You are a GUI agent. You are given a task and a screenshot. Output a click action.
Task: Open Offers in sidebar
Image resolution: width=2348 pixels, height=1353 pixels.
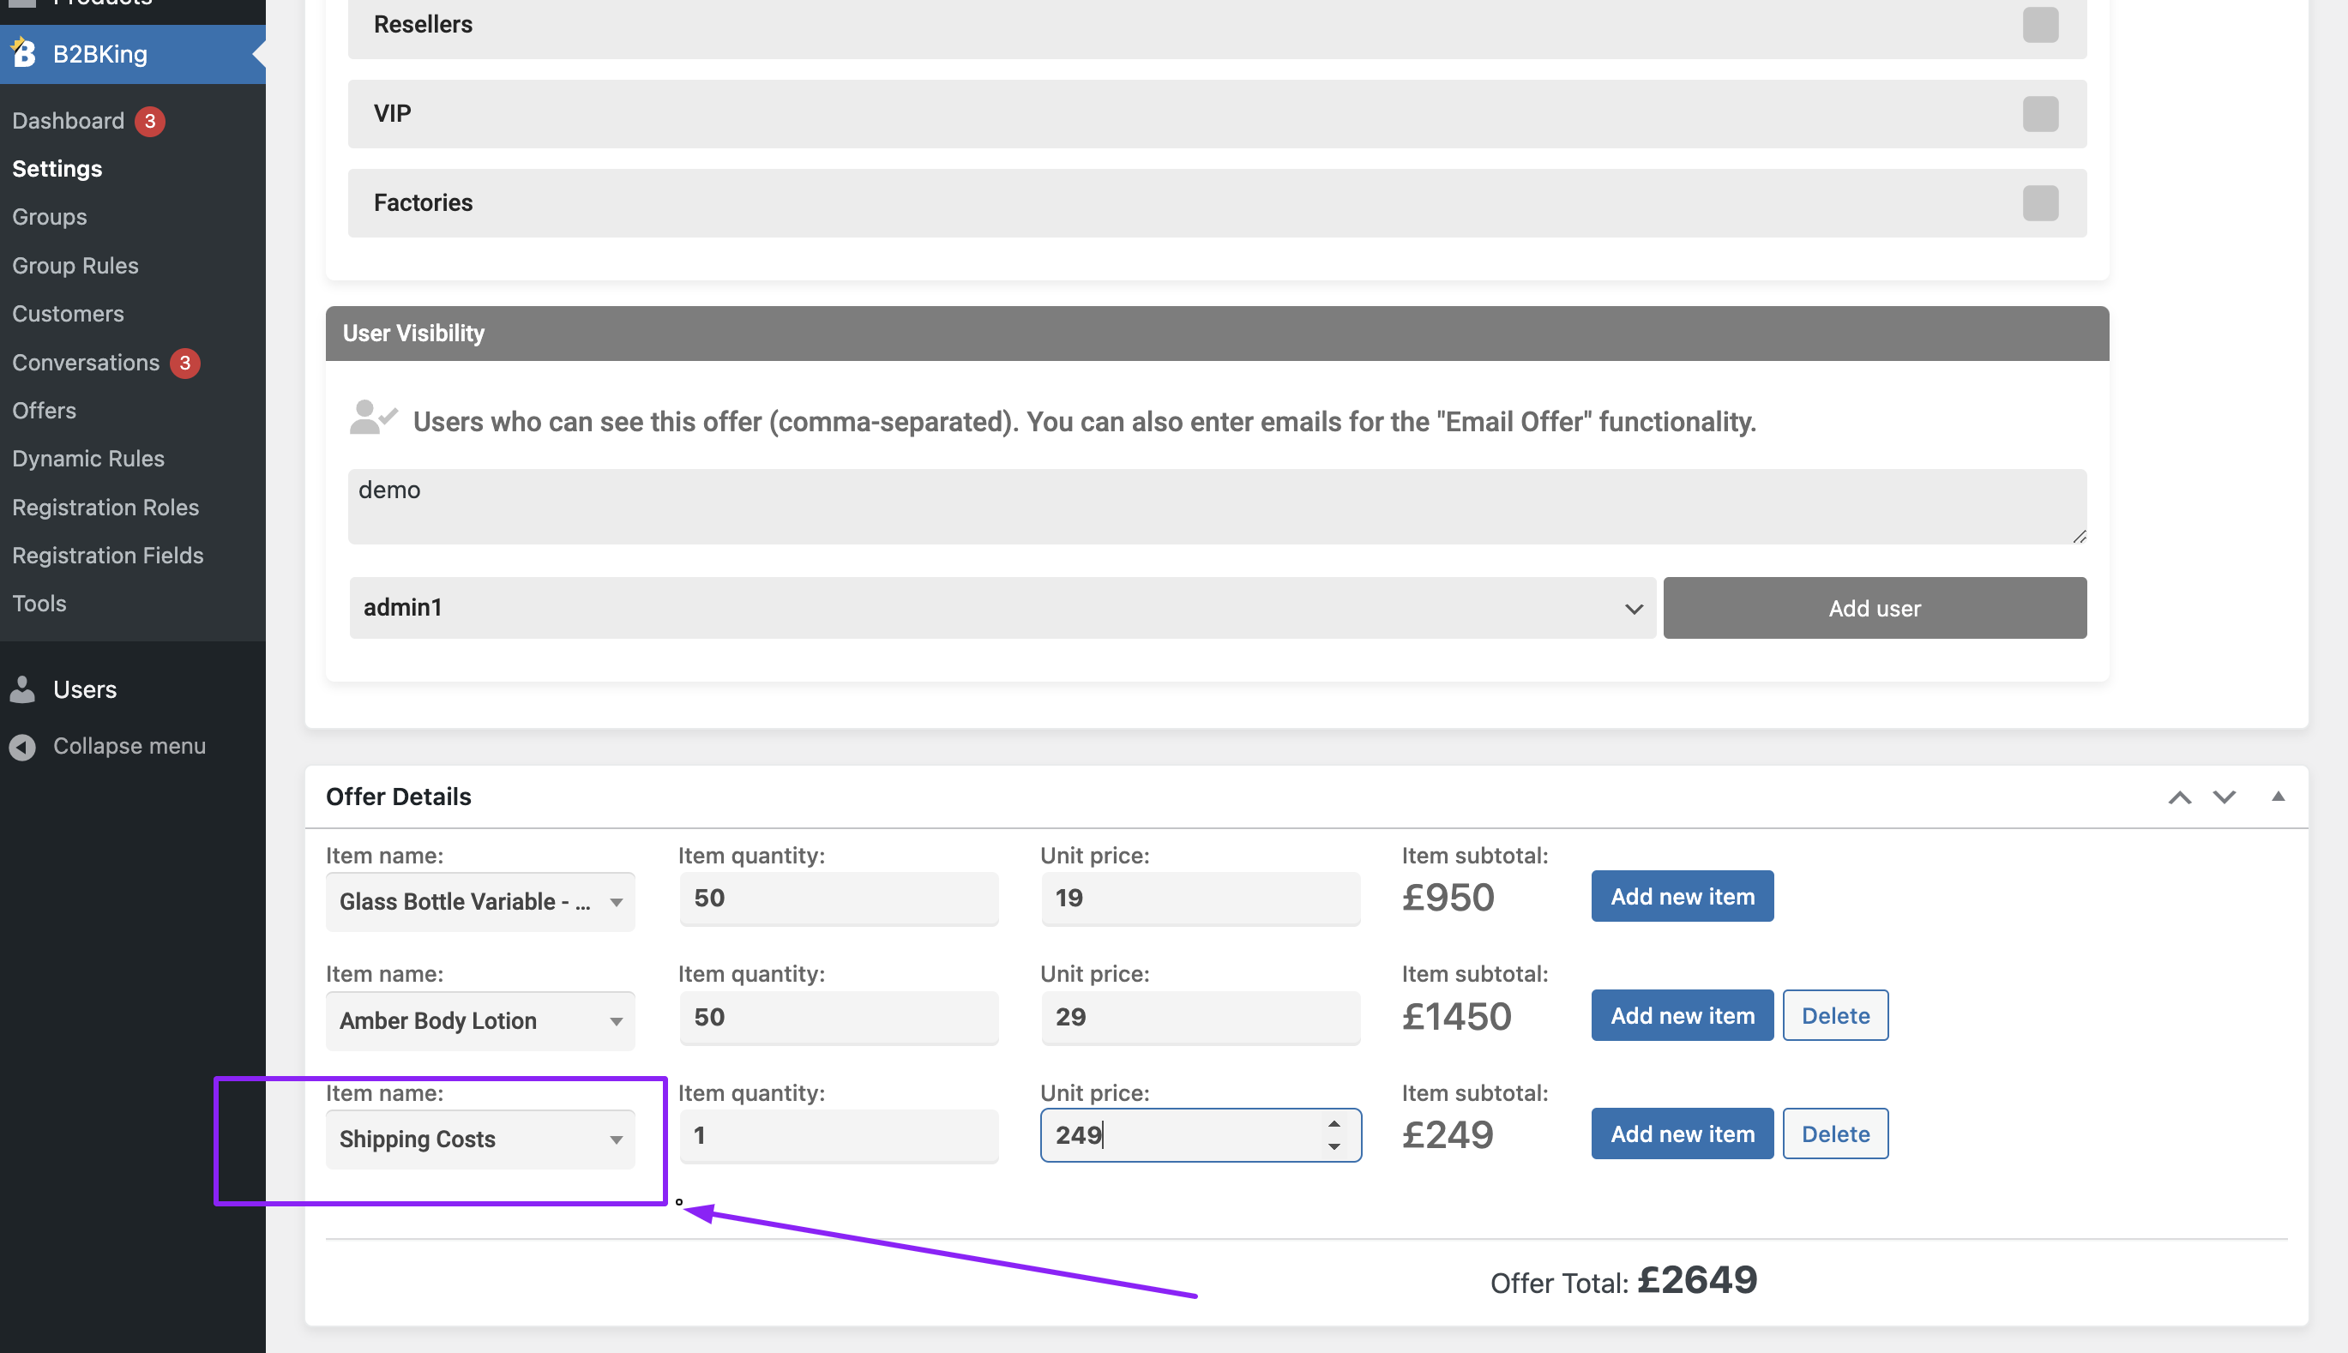coord(44,411)
